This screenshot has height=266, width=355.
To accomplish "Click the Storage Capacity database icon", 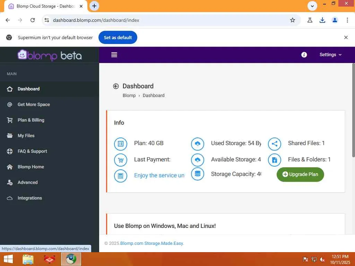I will click(197, 174).
